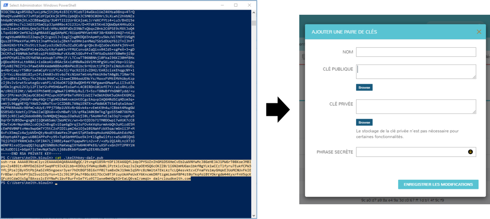Click the lock icon in Phrase Secrète field
This screenshot has width=490, height=219.
point(470,152)
